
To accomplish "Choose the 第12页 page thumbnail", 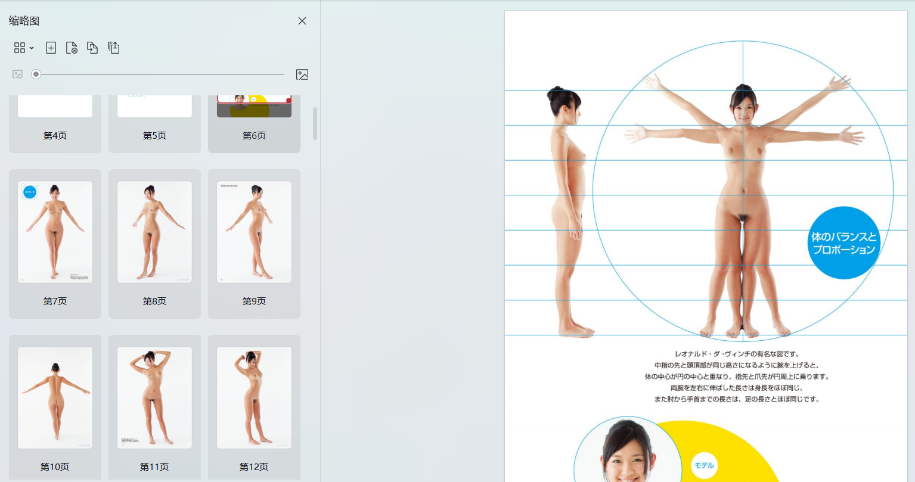I will (254, 397).
